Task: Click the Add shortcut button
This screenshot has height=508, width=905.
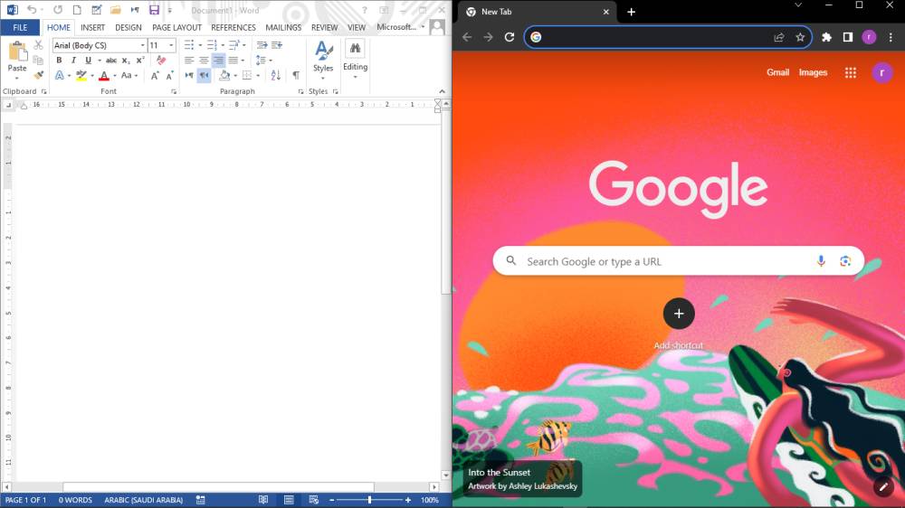Action: coord(679,315)
